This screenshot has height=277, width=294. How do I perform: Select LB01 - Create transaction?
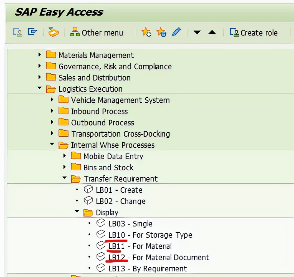[x=119, y=190]
